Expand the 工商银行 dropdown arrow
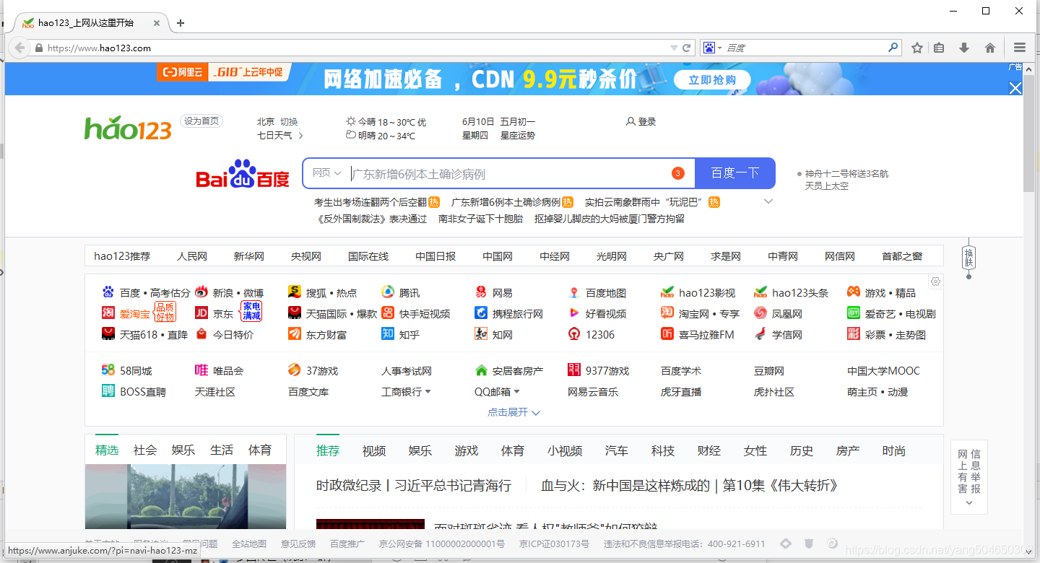Screen dimensions: 1040x563 point(428,392)
